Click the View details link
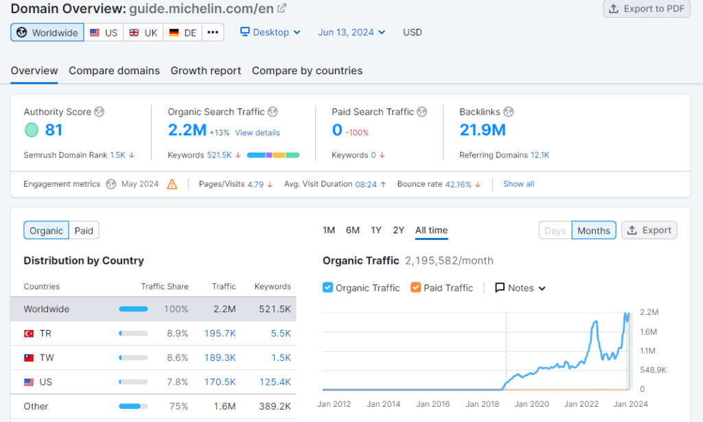The height and width of the screenshot is (422, 703). click(257, 133)
